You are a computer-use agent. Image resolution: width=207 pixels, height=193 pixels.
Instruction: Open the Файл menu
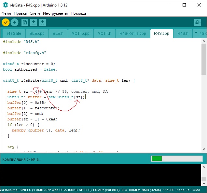click(6, 13)
